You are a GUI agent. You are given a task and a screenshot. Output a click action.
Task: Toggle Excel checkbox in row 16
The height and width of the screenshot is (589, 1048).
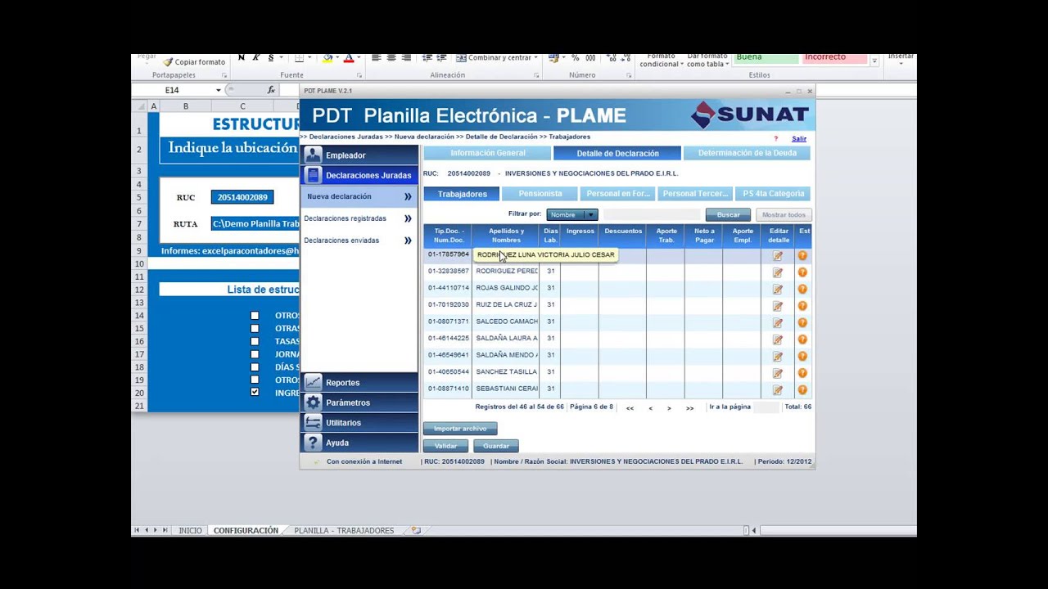coord(255,341)
